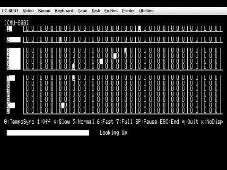The image size is (227, 170).
Task: Open the Printer menu
Action: 128,11
